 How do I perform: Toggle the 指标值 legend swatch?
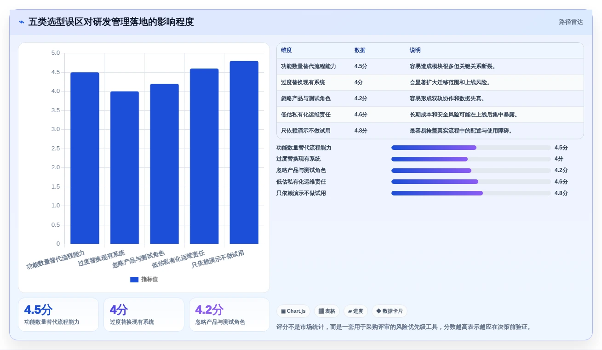pos(134,279)
